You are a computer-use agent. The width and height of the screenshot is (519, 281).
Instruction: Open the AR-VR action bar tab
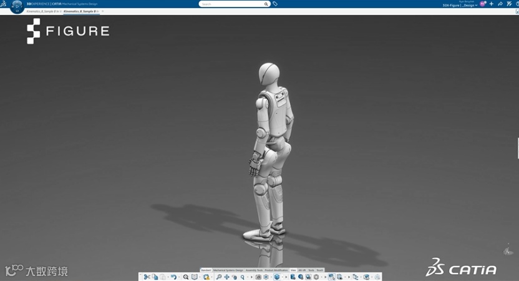click(x=302, y=270)
